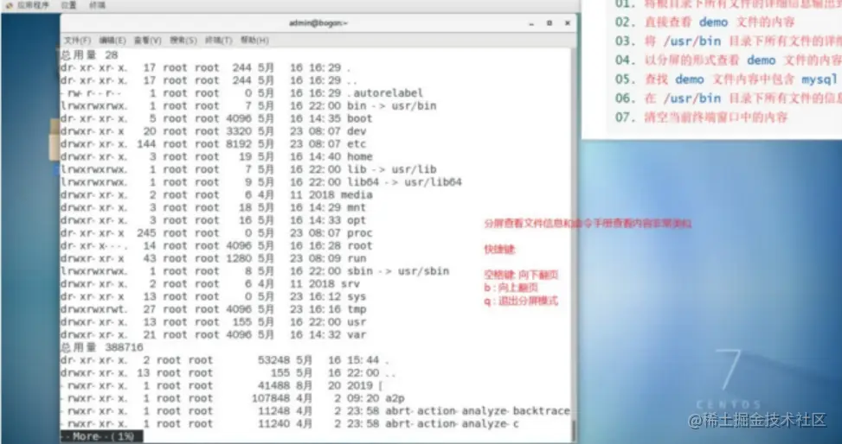The image size is (842, 444).
Task: Click the srv directory entry
Action: pyautogui.click(x=350, y=284)
